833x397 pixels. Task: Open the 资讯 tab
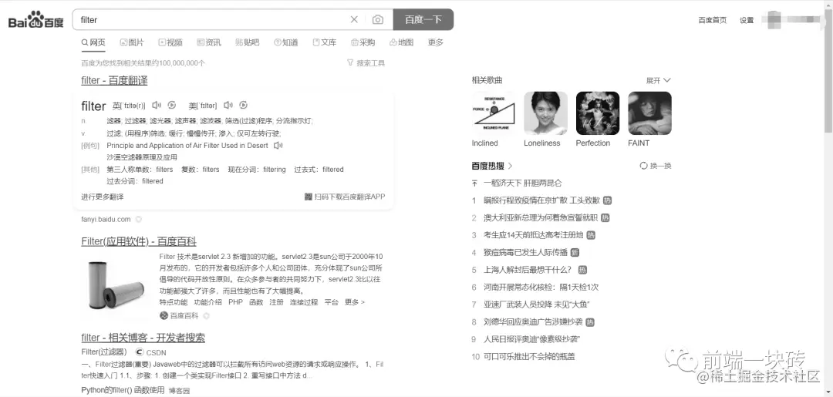click(x=209, y=42)
